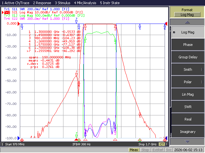Click the exclamation warning indicator in status bar
The width and height of the screenshot is (205, 153).
[167, 144]
